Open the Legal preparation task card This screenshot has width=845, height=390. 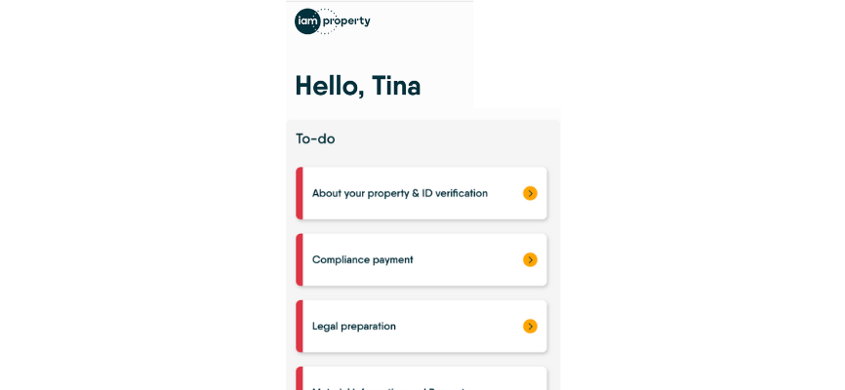[x=422, y=327]
